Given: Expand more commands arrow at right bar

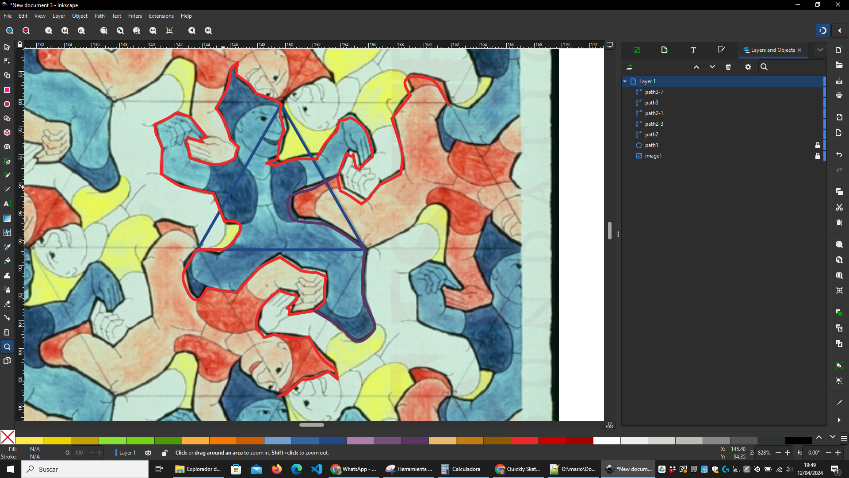Looking at the screenshot, I should [839, 420].
